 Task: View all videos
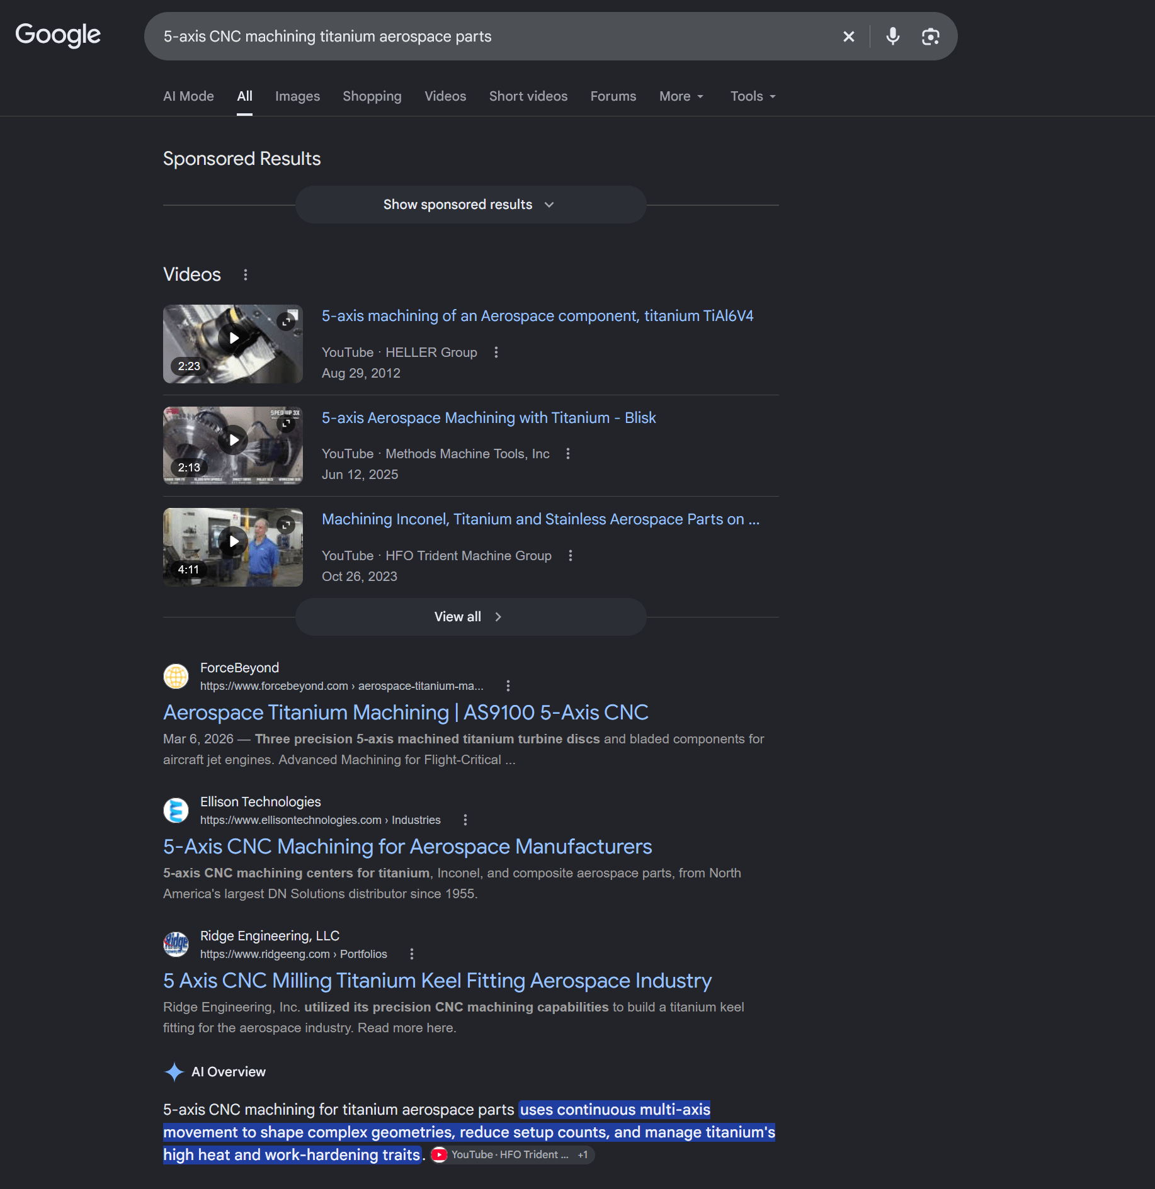(x=470, y=617)
